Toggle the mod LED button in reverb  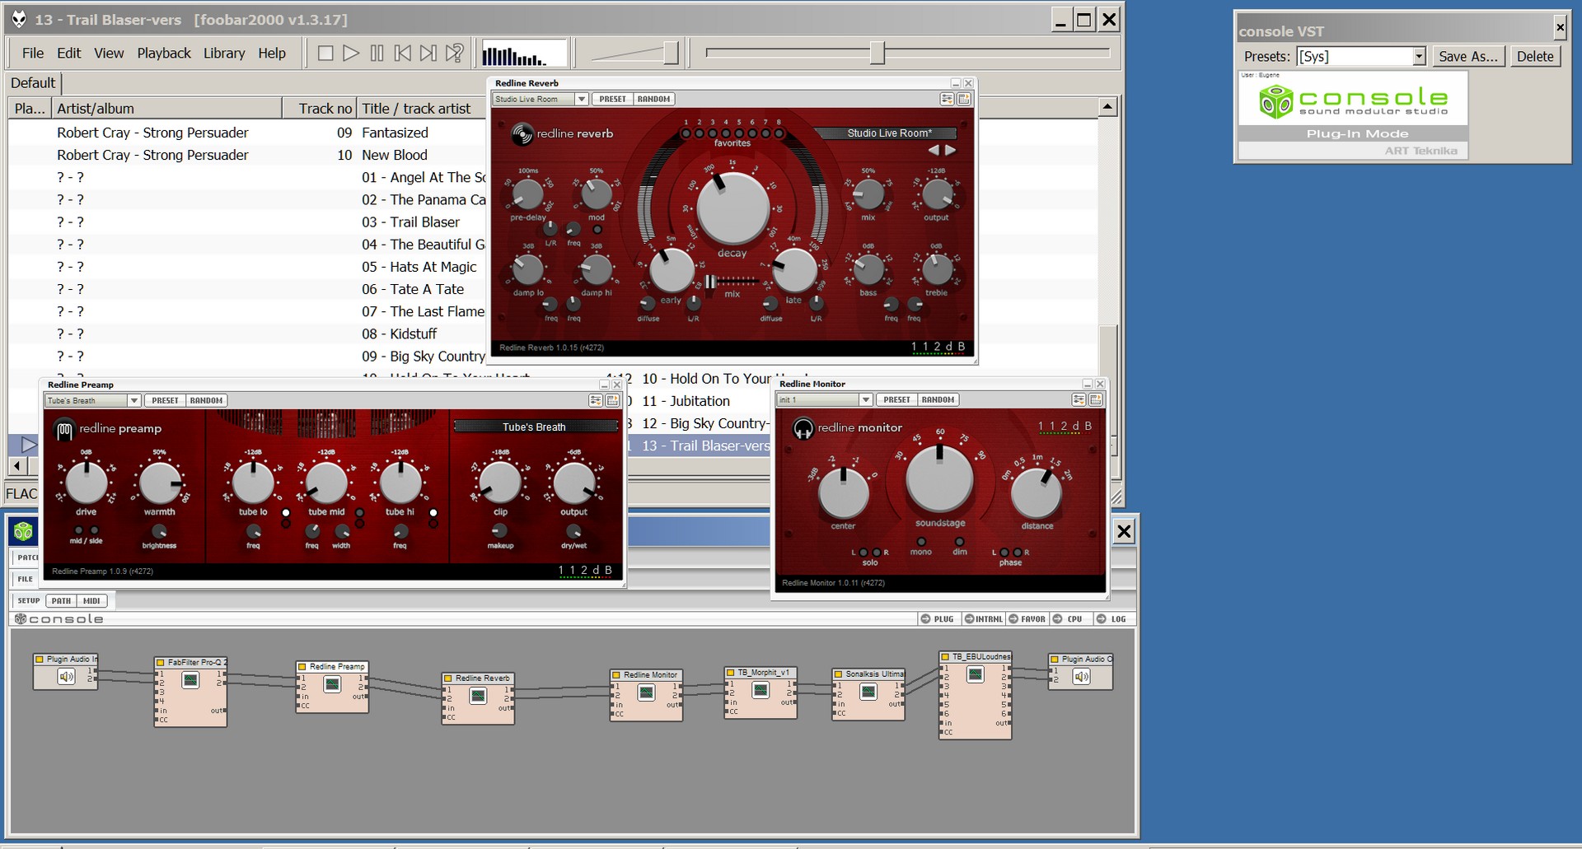point(597,231)
